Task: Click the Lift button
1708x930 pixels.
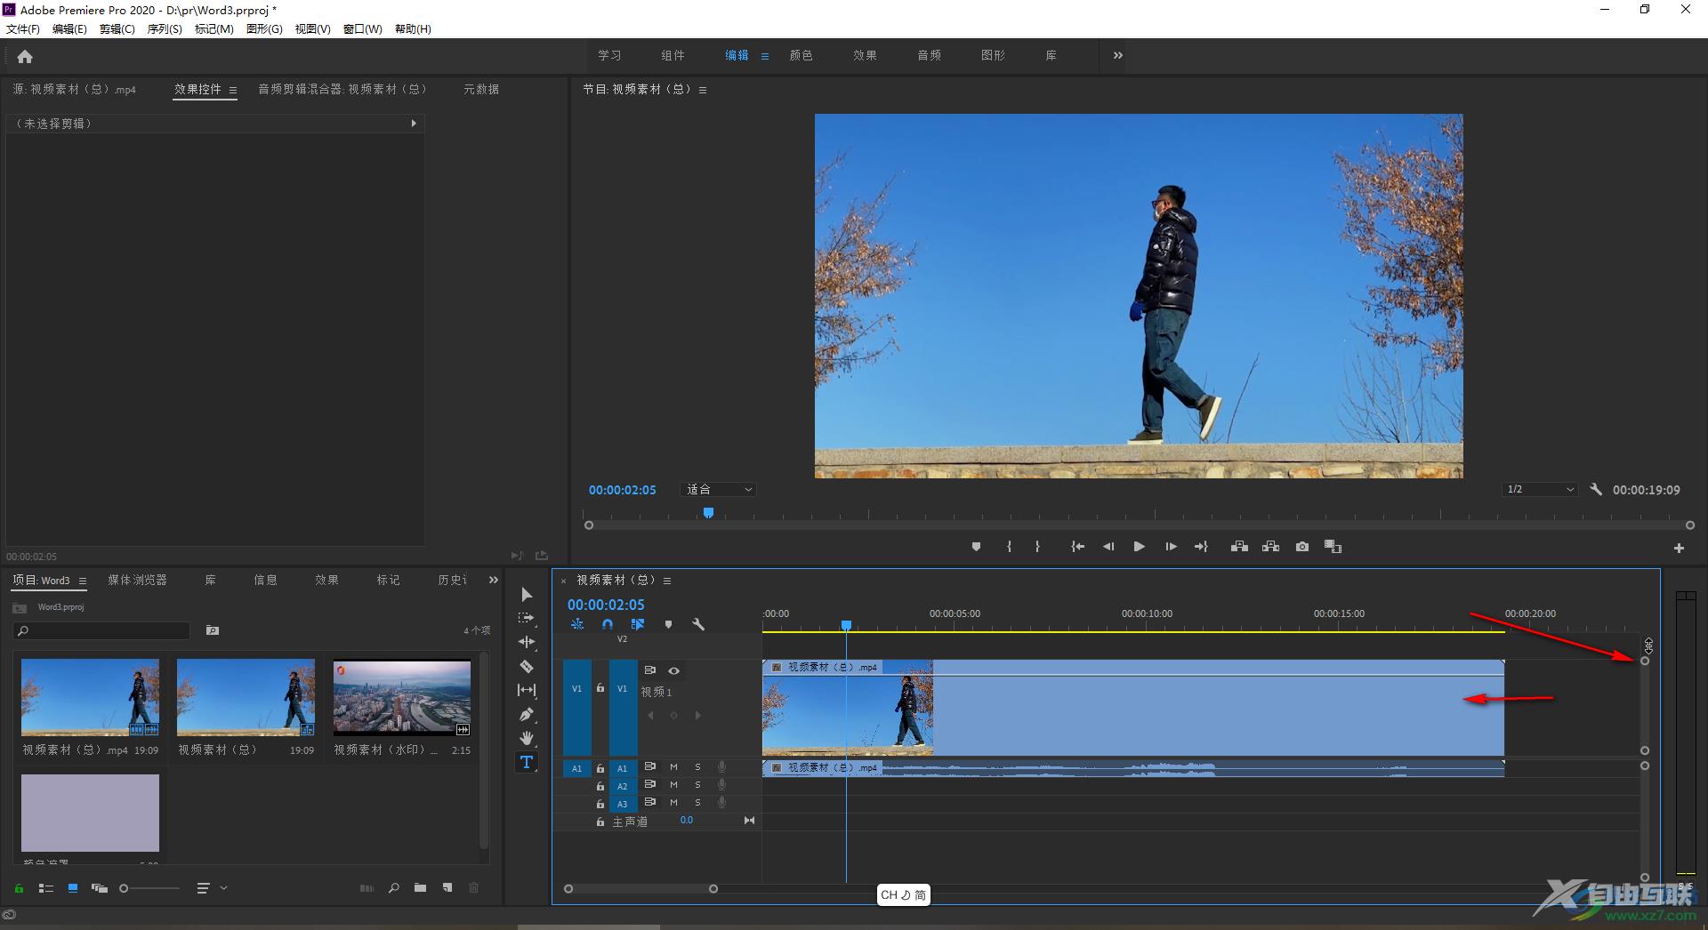Action: pyautogui.click(x=1239, y=547)
